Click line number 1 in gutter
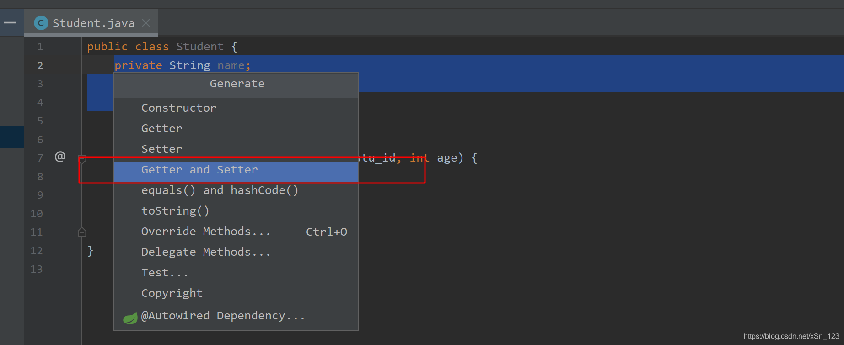 (40, 47)
